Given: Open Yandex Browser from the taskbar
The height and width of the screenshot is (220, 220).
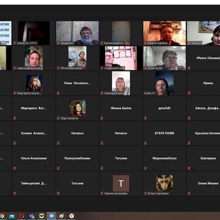Looking at the screenshot, I should pyautogui.click(x=71, y=216).
